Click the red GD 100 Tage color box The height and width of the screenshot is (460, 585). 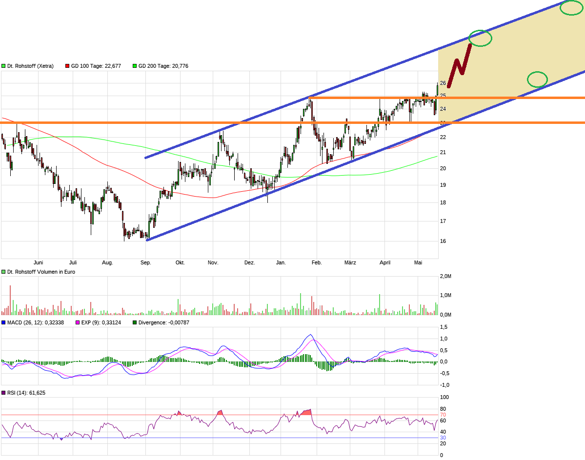click(x=67, y=66)
